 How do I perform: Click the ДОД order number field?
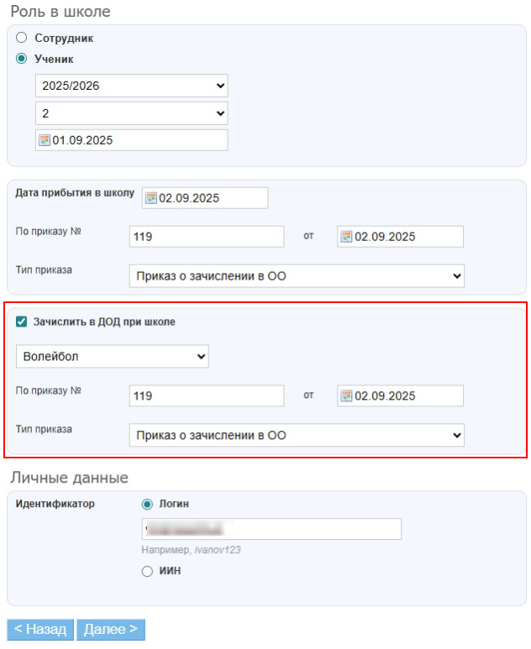pyautogui.click(x=207, y=395)
